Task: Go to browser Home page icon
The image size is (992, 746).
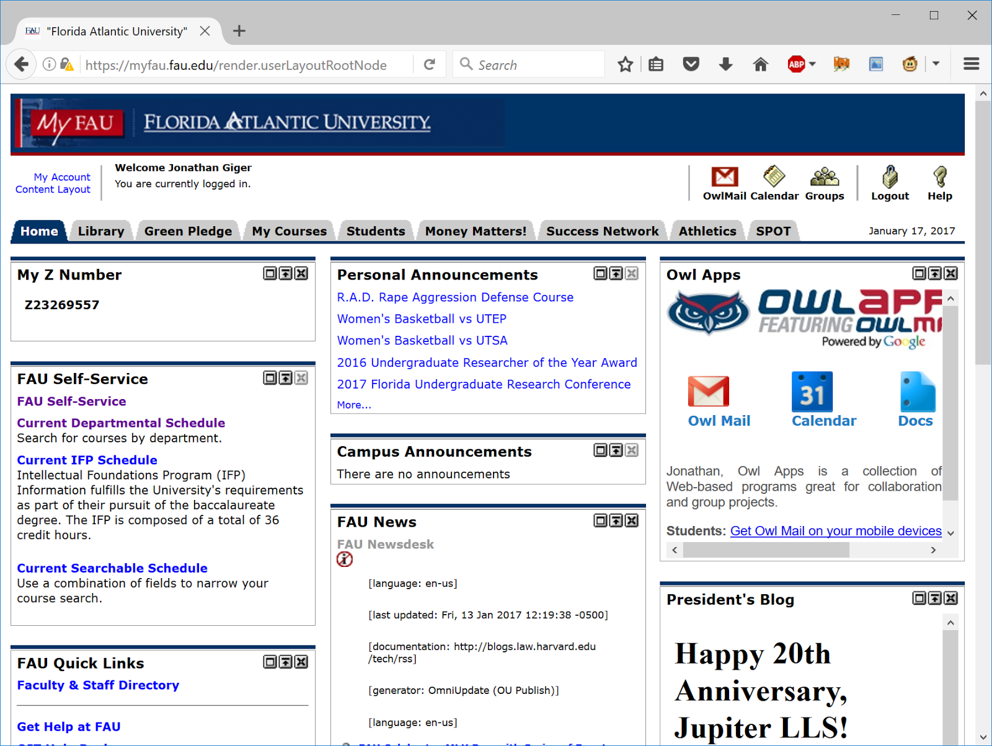Action: (x=760, y=64)
